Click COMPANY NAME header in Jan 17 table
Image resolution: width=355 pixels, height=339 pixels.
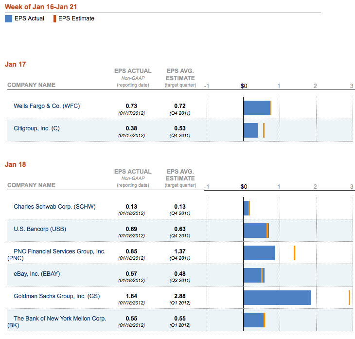(x=31, y=85)
